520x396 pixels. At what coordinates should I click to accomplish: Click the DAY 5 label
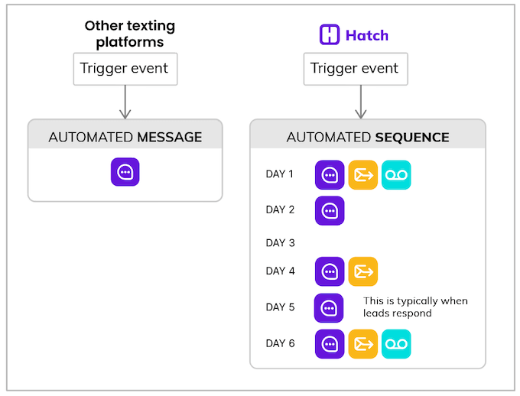(x=280, y=307)
